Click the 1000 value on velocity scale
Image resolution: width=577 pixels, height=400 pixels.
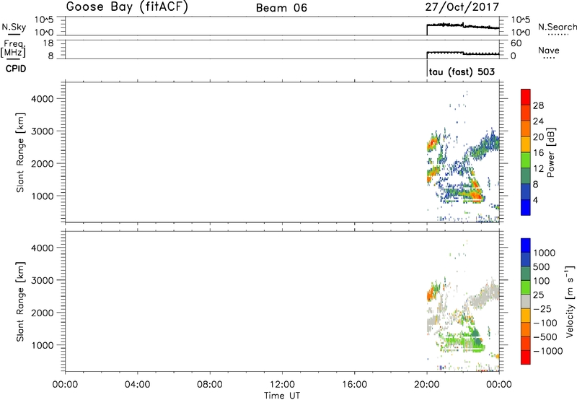point(544,253)
